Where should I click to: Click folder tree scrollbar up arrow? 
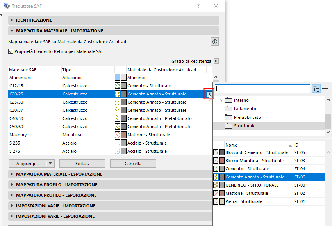[328, 99]
